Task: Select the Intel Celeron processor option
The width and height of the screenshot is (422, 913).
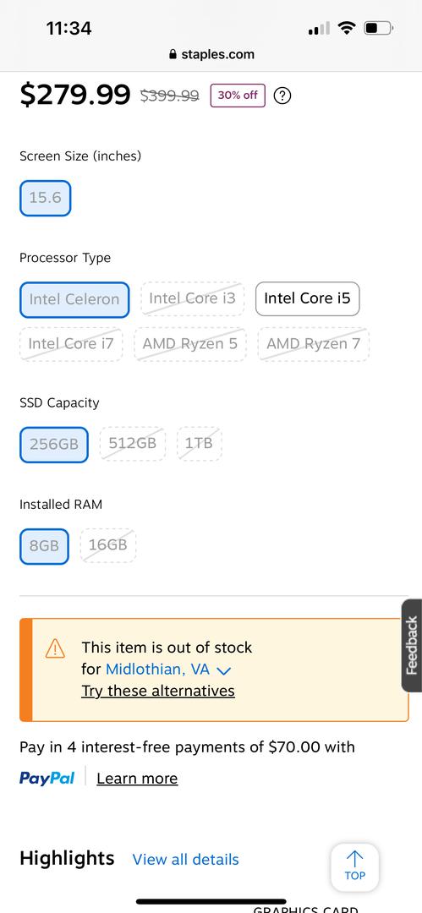Action: click(x=74, y=299)
